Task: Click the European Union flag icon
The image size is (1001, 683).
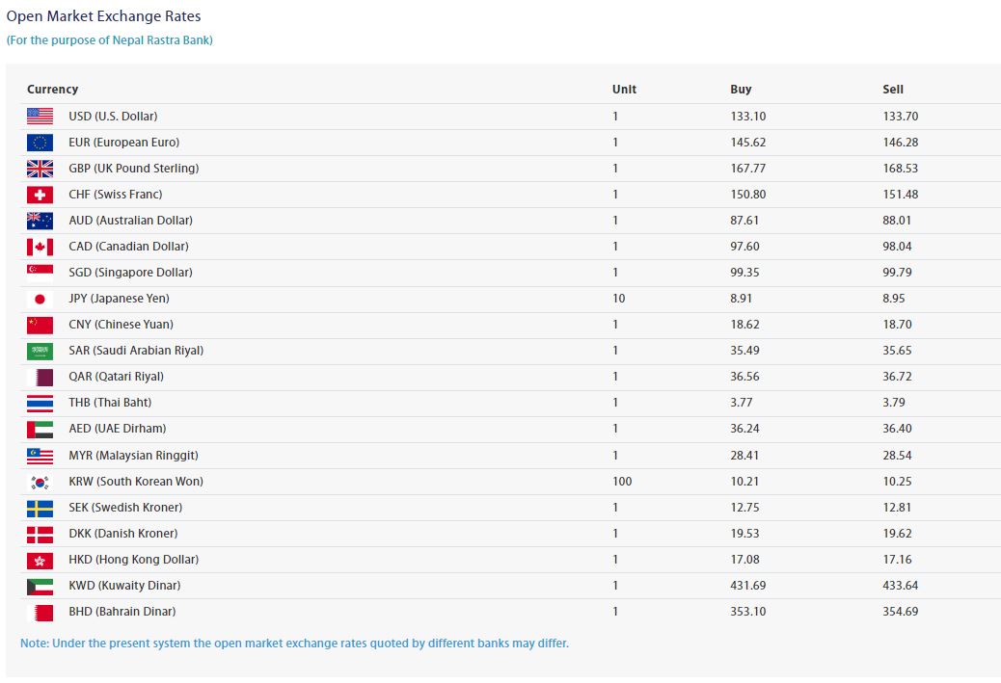Action: click(x=40, y=142)
